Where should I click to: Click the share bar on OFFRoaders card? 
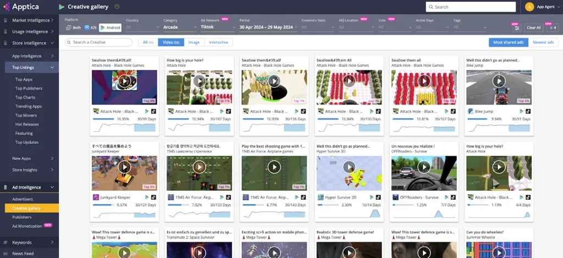406,205
